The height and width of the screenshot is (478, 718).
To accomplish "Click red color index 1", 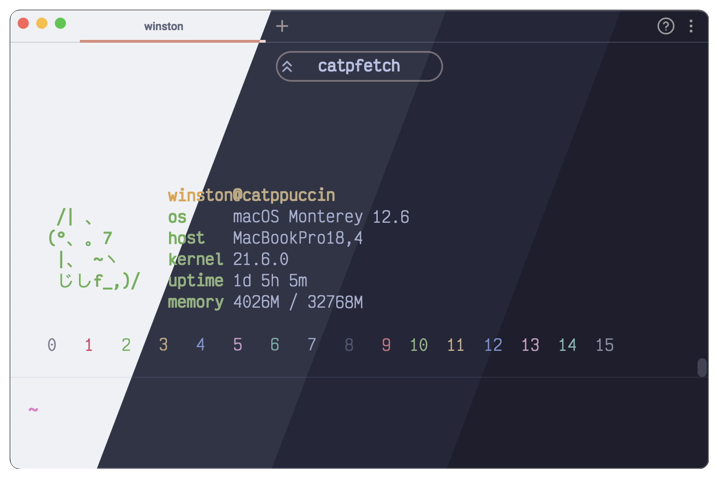I will coord(89,345).
